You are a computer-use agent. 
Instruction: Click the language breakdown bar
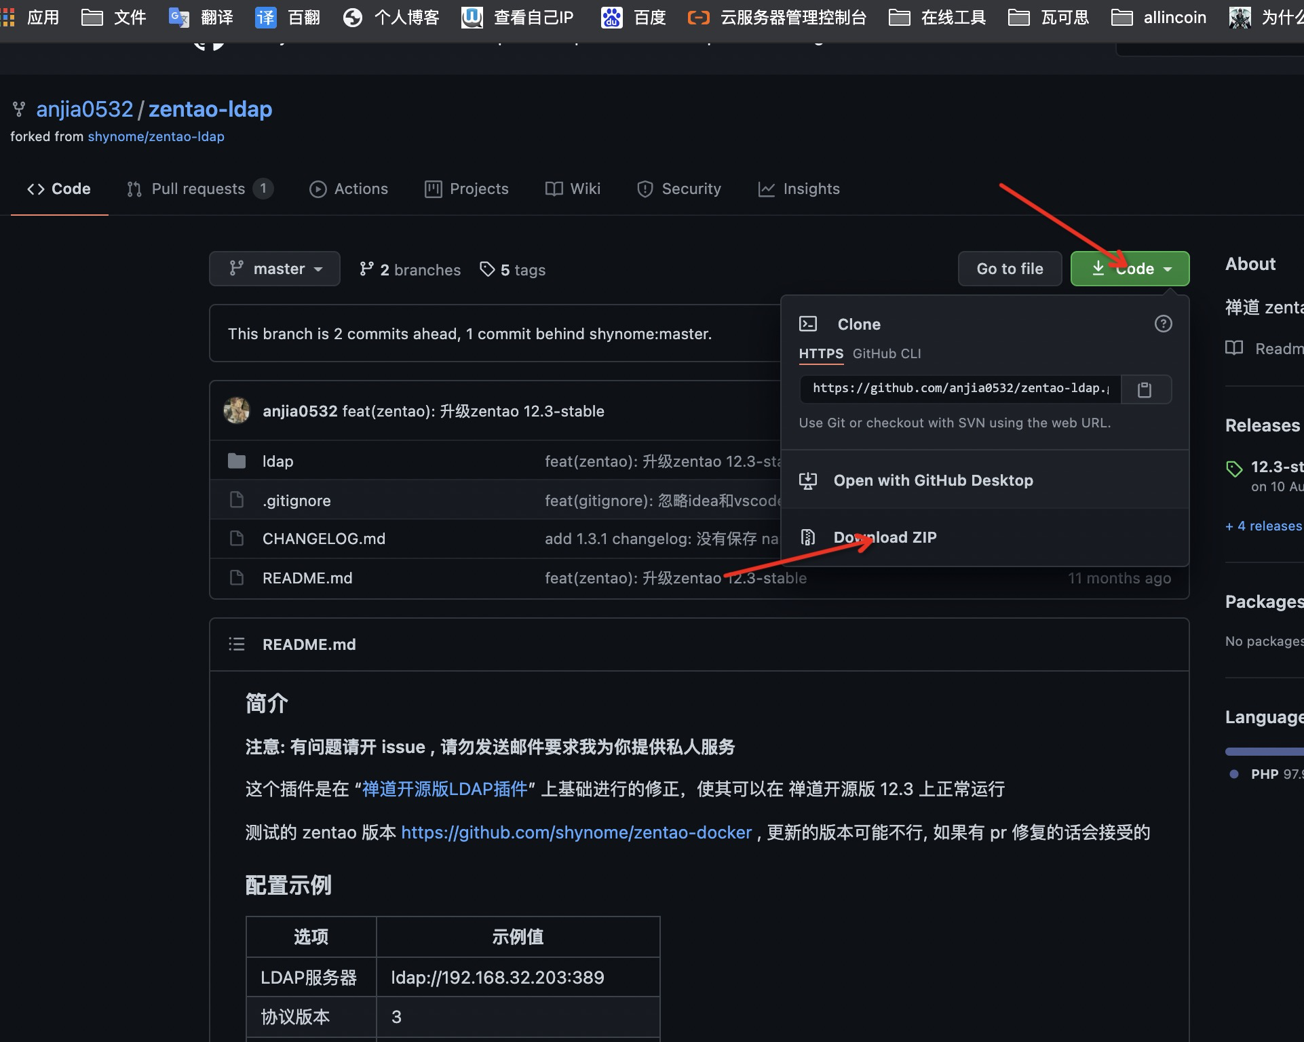1265,752
